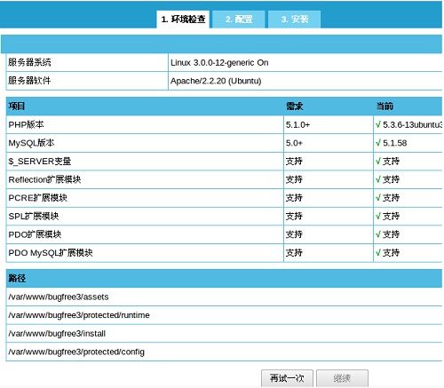This screenshot has width=444, height=388.
Task: Switch to the 2. 配置 tab
Action: [239, 20]
